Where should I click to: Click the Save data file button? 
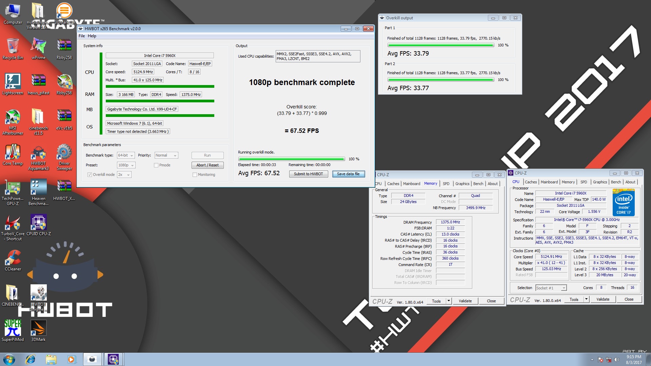pyautogui.click(x=348, y=174)
